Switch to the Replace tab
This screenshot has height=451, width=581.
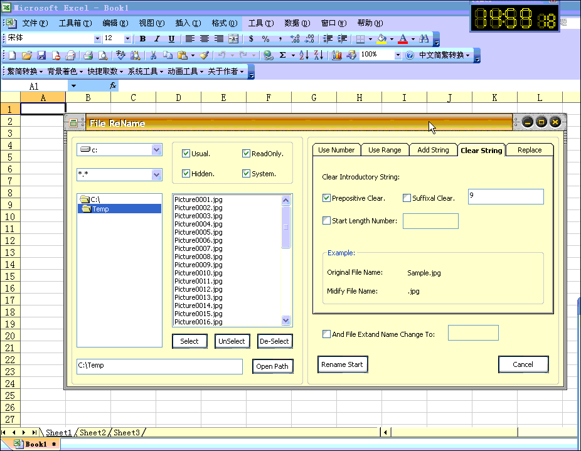coord(530,150)
